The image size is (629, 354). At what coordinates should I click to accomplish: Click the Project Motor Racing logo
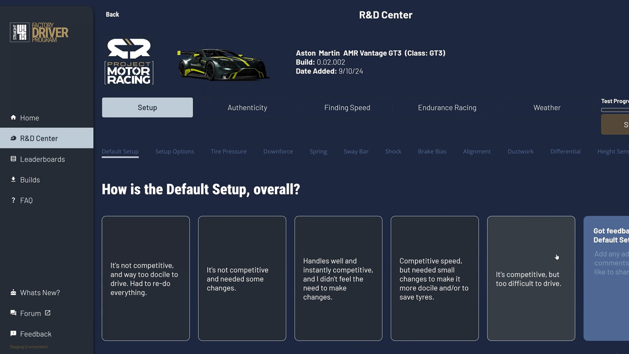point(129,61)
